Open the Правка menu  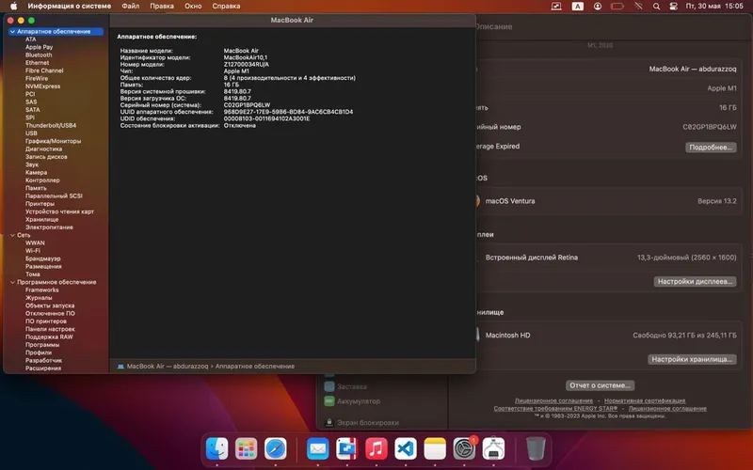coord(162,7)
